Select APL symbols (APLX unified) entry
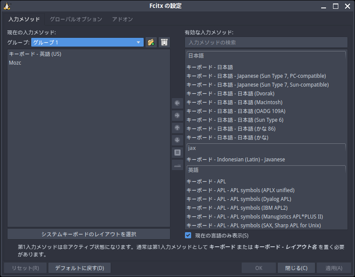The height and width of the screenshot is (277, 355). [266, 190]
